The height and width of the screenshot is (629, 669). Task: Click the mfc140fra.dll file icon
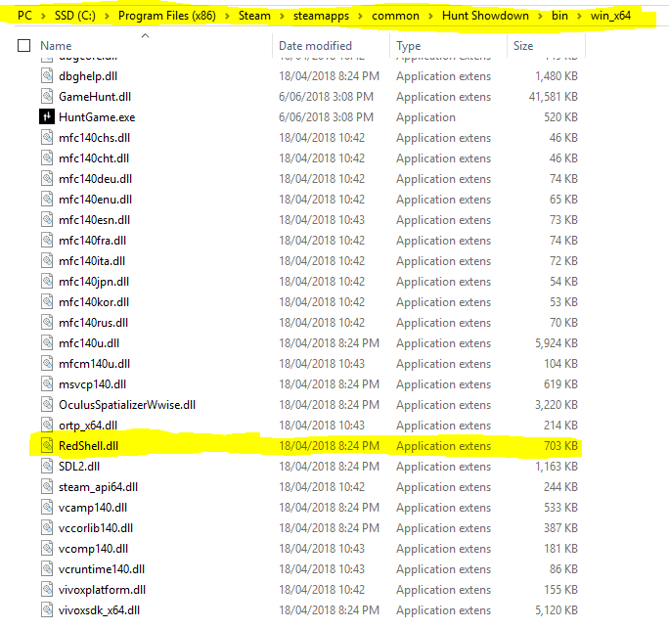(x=47, y=241)
